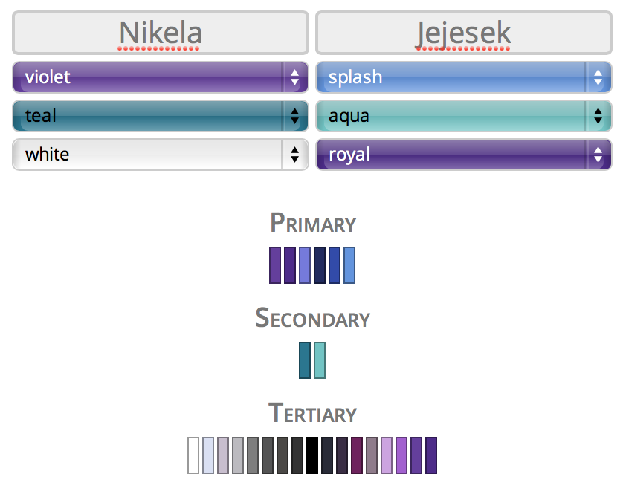Screen dimensions: 623x483
Task: Choose the pale ice-blue Tertiary swatch
Action: tap(208, 456)
